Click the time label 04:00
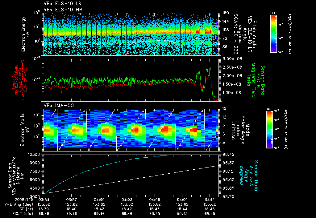316x218 pixels. tap(99, 200)
